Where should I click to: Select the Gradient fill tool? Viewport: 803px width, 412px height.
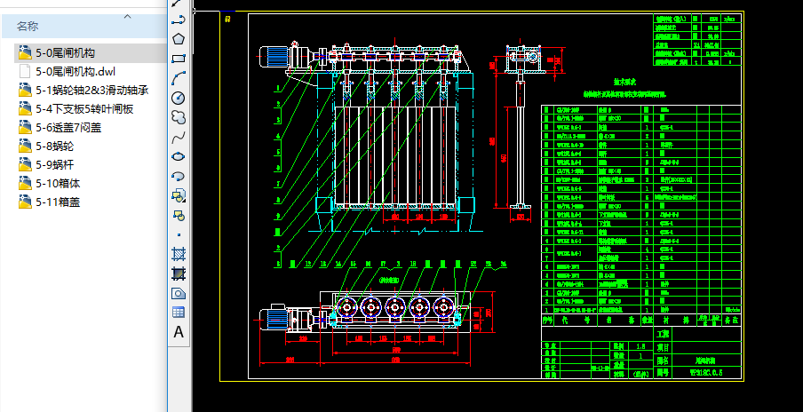(179, 273)
